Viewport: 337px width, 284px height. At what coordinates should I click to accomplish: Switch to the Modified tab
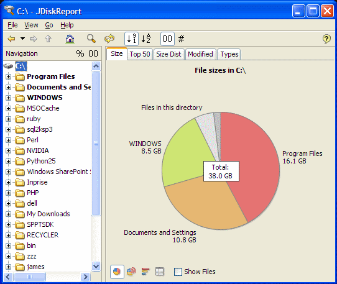(200, 54)
